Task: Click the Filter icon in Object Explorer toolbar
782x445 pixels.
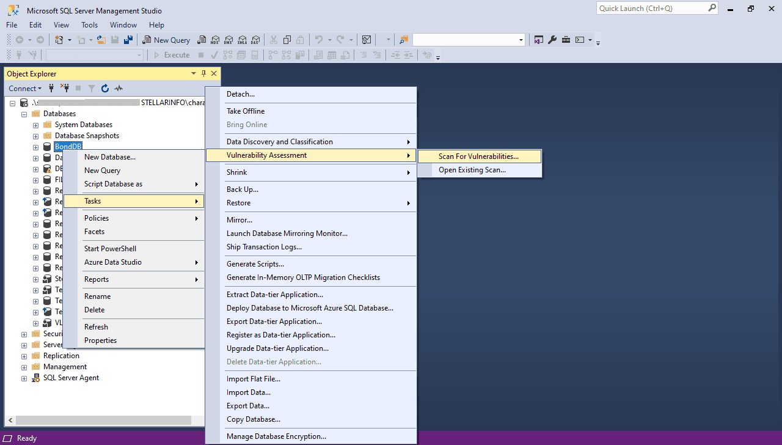Action: 92,88
